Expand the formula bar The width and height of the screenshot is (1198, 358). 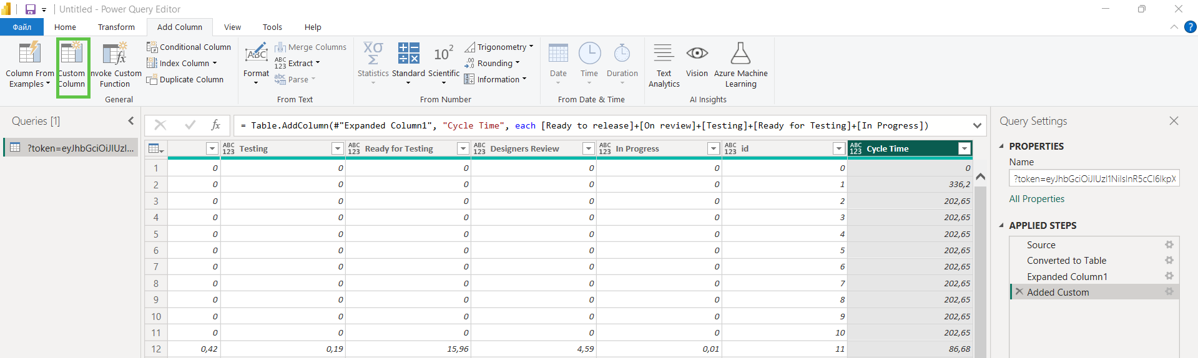(x=976, y=126)
